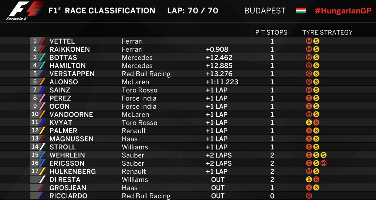Screen dimensions: 376x200
Task: Click the Formula 1 logo
Action: click(25, 11)
